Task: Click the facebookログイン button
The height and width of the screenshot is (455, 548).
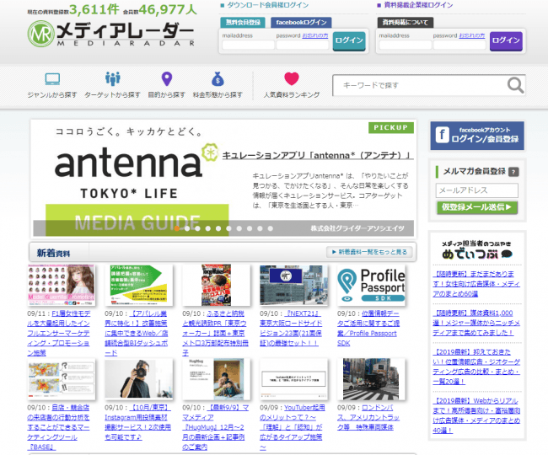Action: point(301,23)
